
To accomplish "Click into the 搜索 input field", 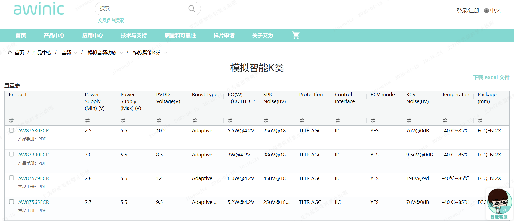I will (141, 9).
